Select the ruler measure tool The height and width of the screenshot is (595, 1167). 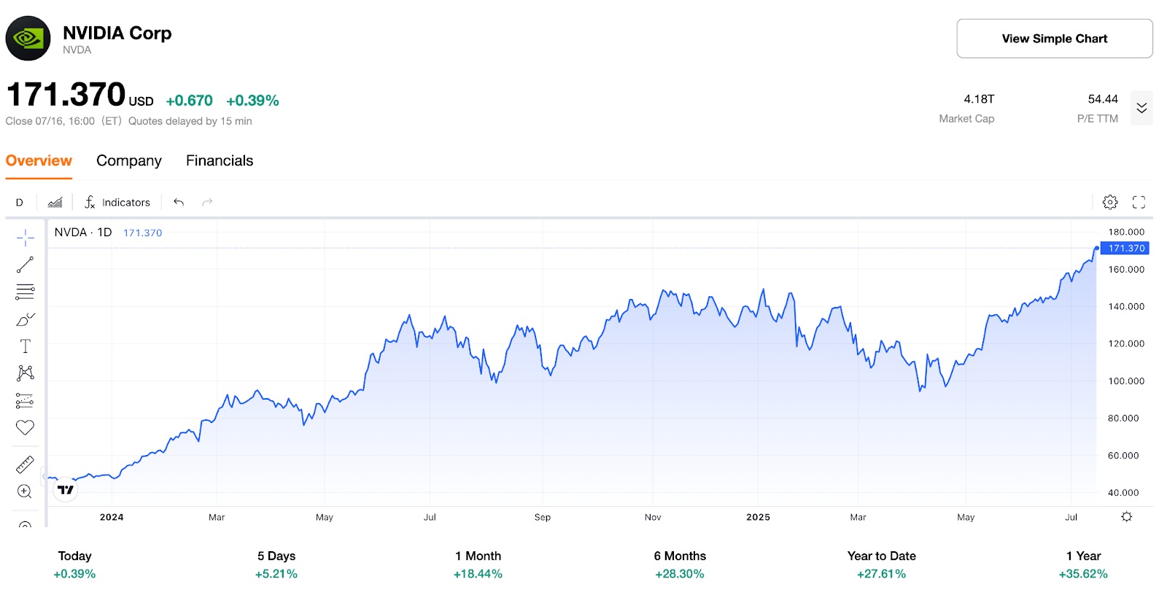click(x=25, y=464)
